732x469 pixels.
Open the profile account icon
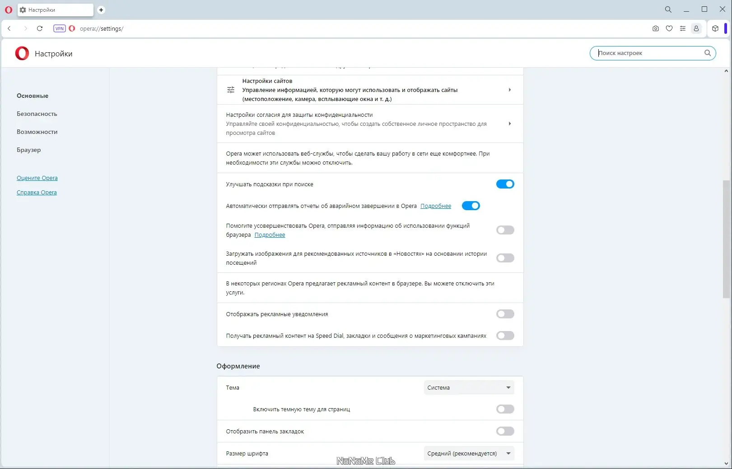click(x=696, y=28)
